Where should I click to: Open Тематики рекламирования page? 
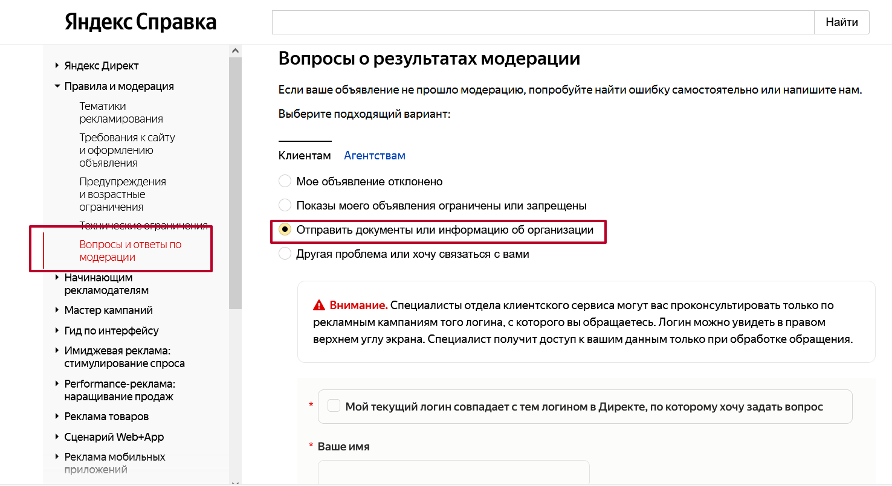(x=121, y=112)
